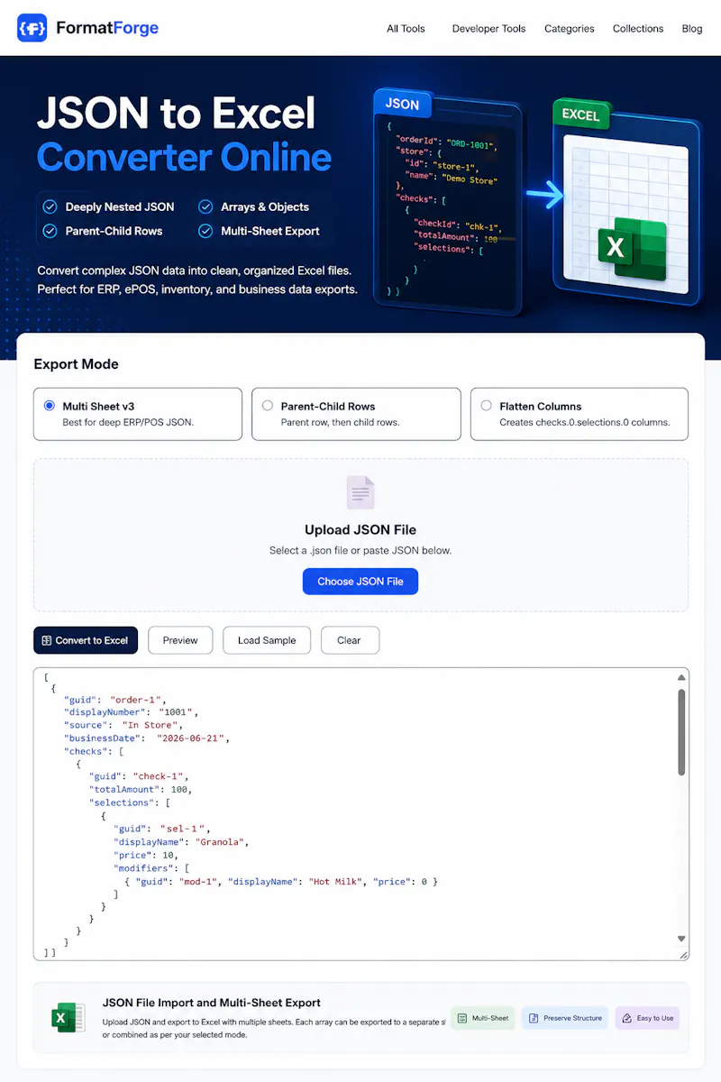Viewport: 721px width, 1082px height.
Task: Click the JSON File Import and Multi-Sheet Export heading
Action: [x=212, y=1003]
